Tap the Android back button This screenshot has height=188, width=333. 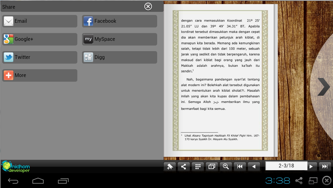[13, 181]
